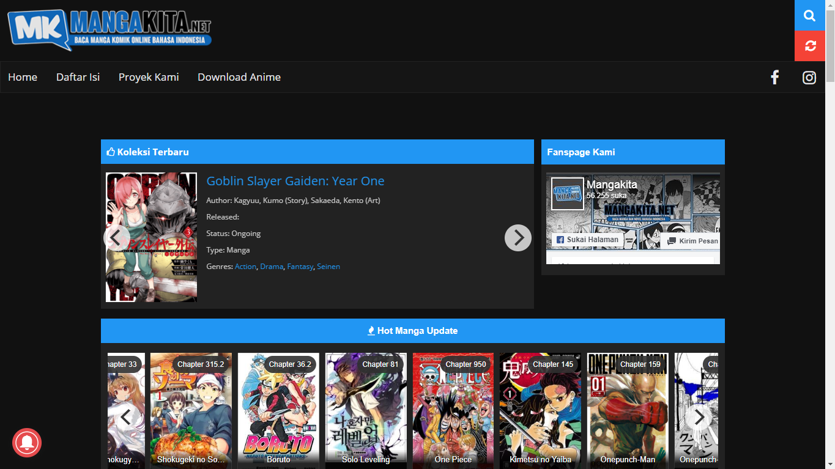Screen dimensions: 835x469
Task: Go to Home menu item
Action: pos(23,77)
